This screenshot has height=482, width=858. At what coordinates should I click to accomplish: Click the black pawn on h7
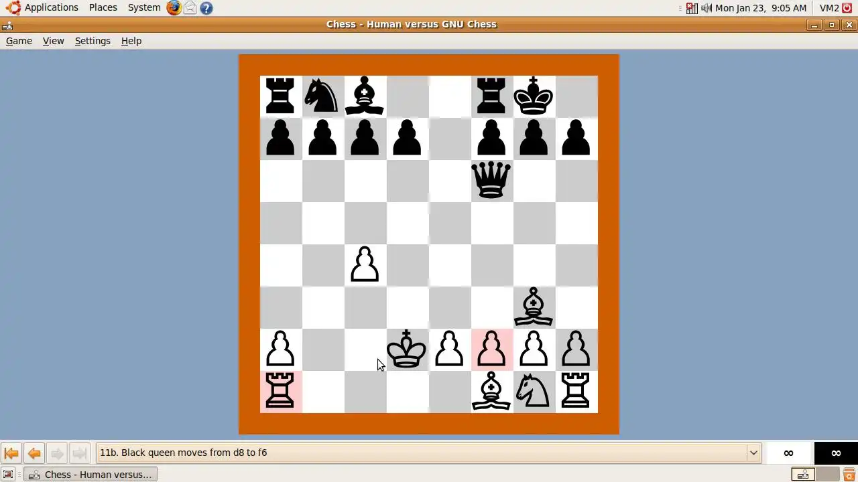pos(576,138)
